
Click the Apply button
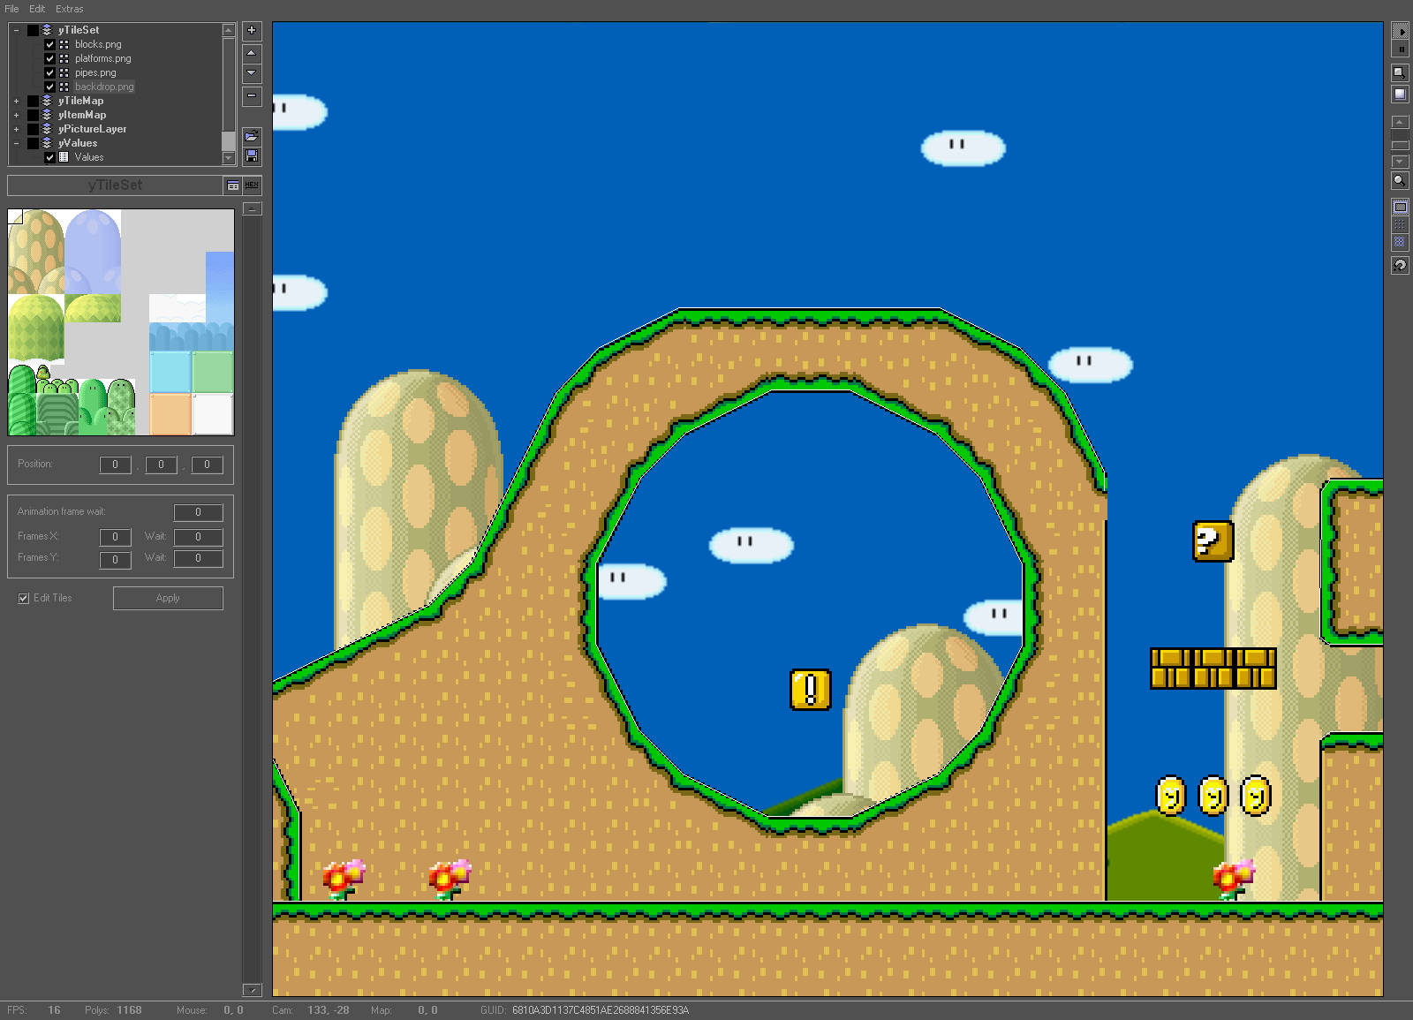point(168,599)
